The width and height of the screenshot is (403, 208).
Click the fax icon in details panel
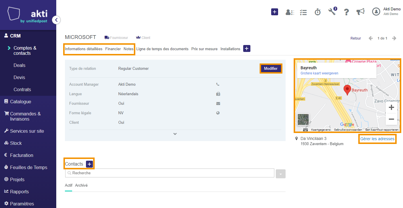(x=218, y=94)
